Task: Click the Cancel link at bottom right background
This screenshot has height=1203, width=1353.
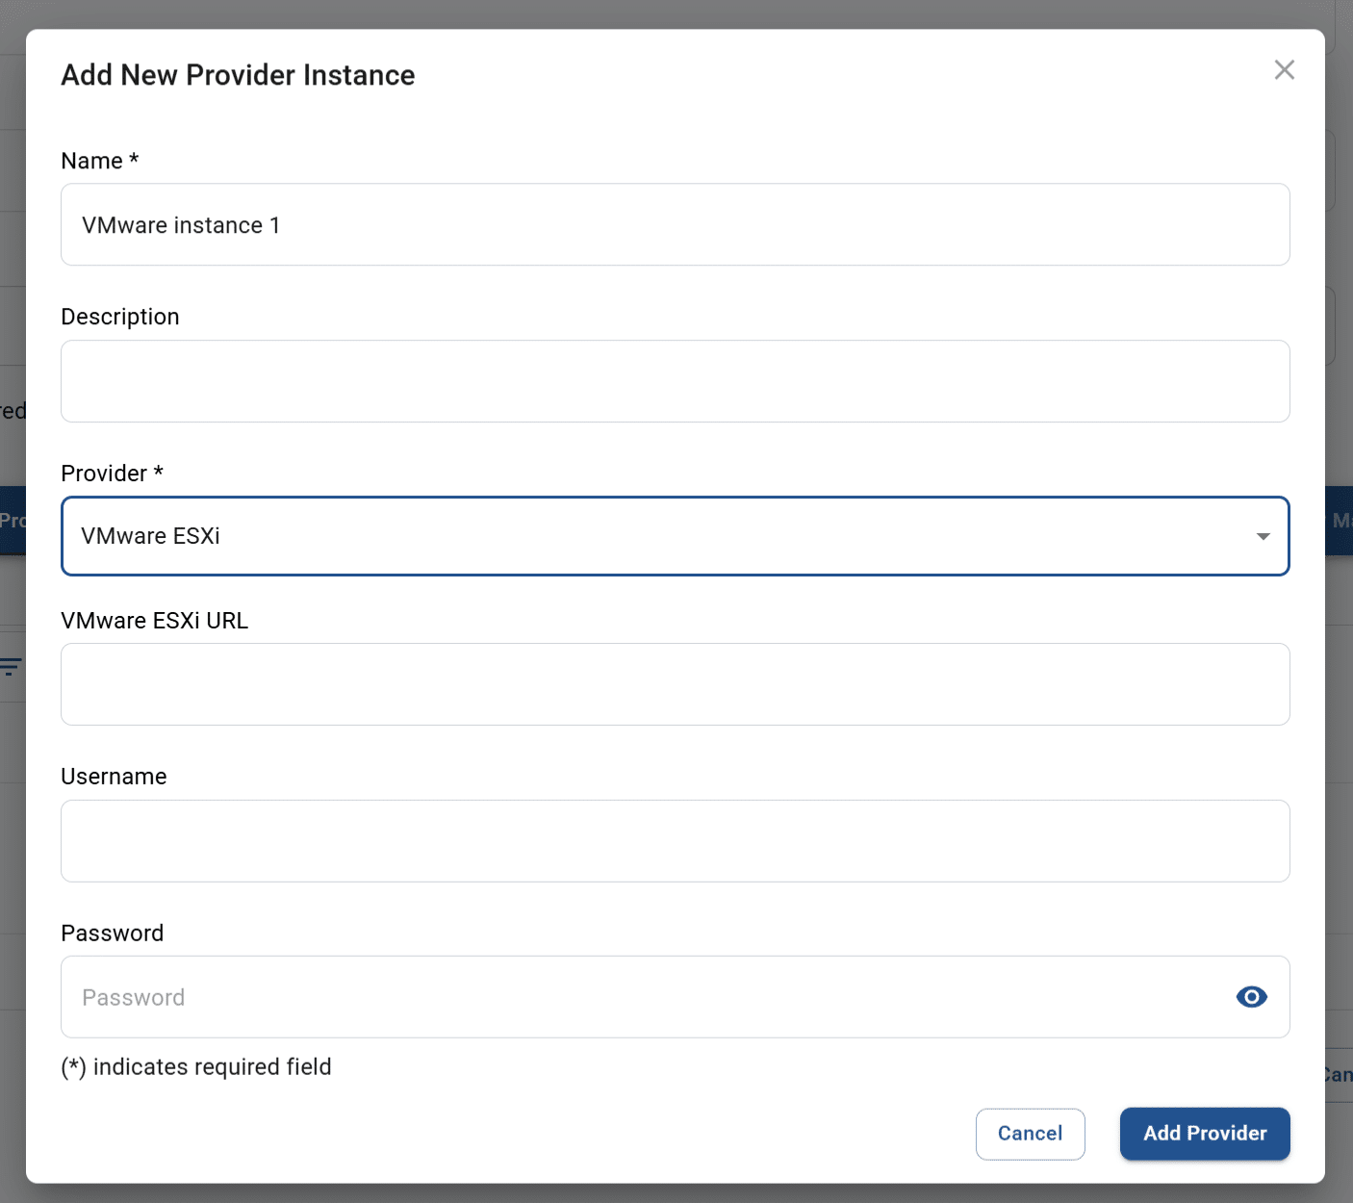Action: 1339,1074
